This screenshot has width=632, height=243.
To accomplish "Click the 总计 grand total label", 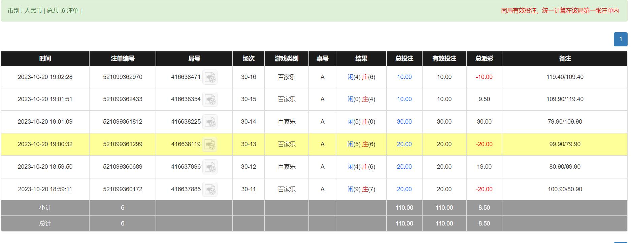I will point(45,224).
